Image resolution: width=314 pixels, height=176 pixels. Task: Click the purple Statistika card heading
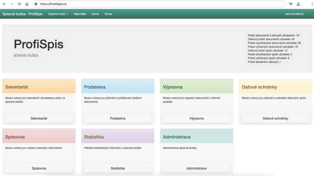pos(94,137)
